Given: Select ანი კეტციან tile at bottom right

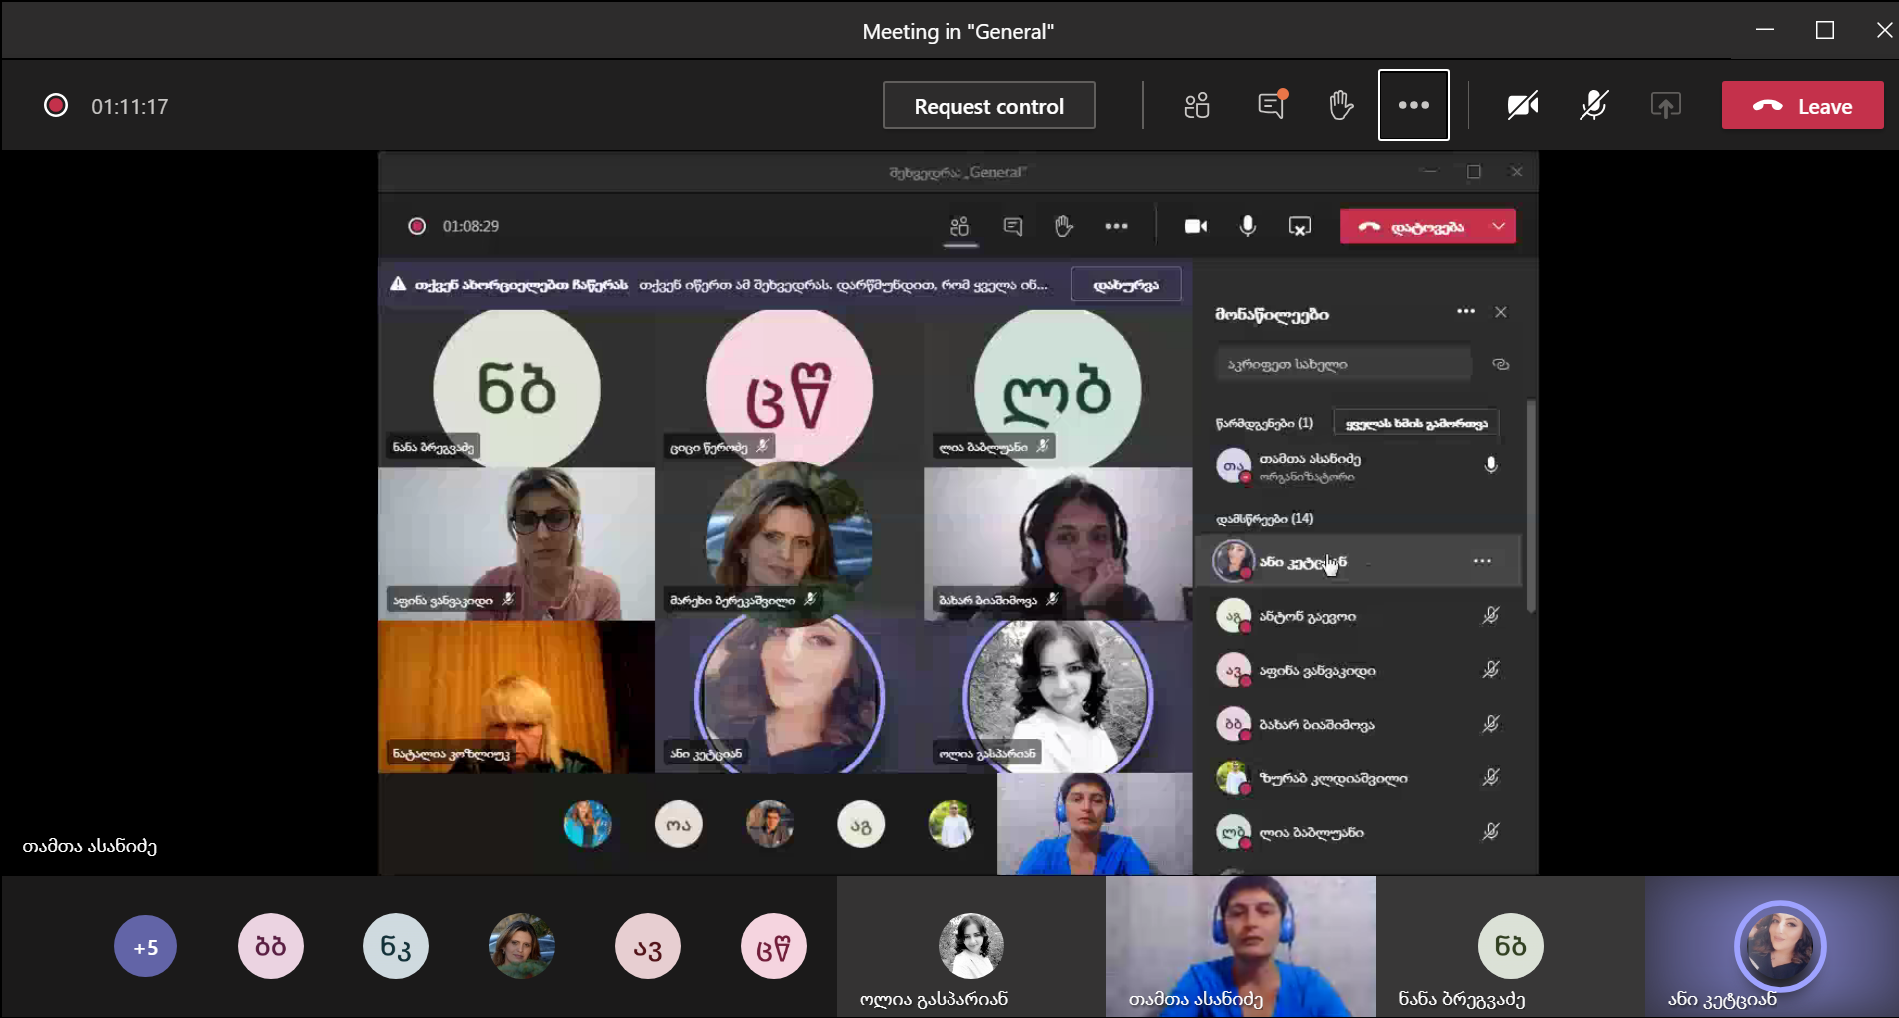Looking at the screenshot, I should click(1771, 947).
